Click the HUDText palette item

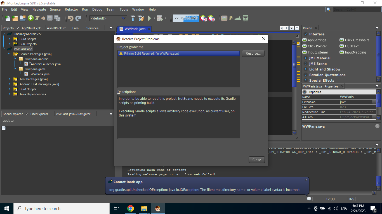click(x=349, y=46)
